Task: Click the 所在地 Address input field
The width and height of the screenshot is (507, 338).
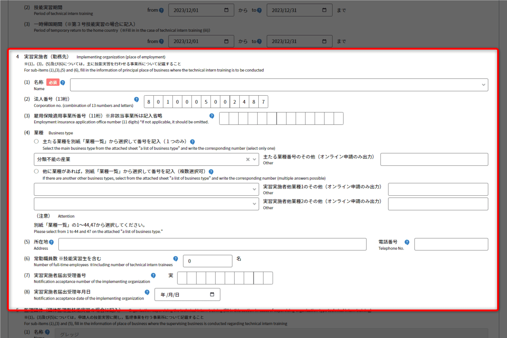Action: pos(212,244)
